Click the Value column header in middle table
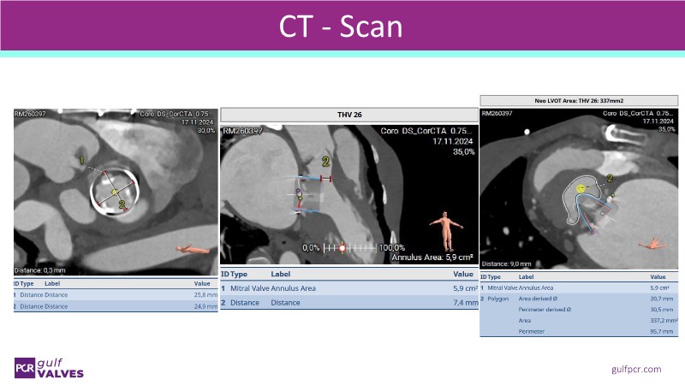 point(462,275)
